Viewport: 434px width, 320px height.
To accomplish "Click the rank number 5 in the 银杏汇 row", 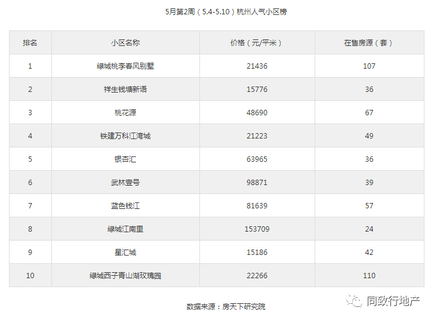I will click(x=30, y=159).
